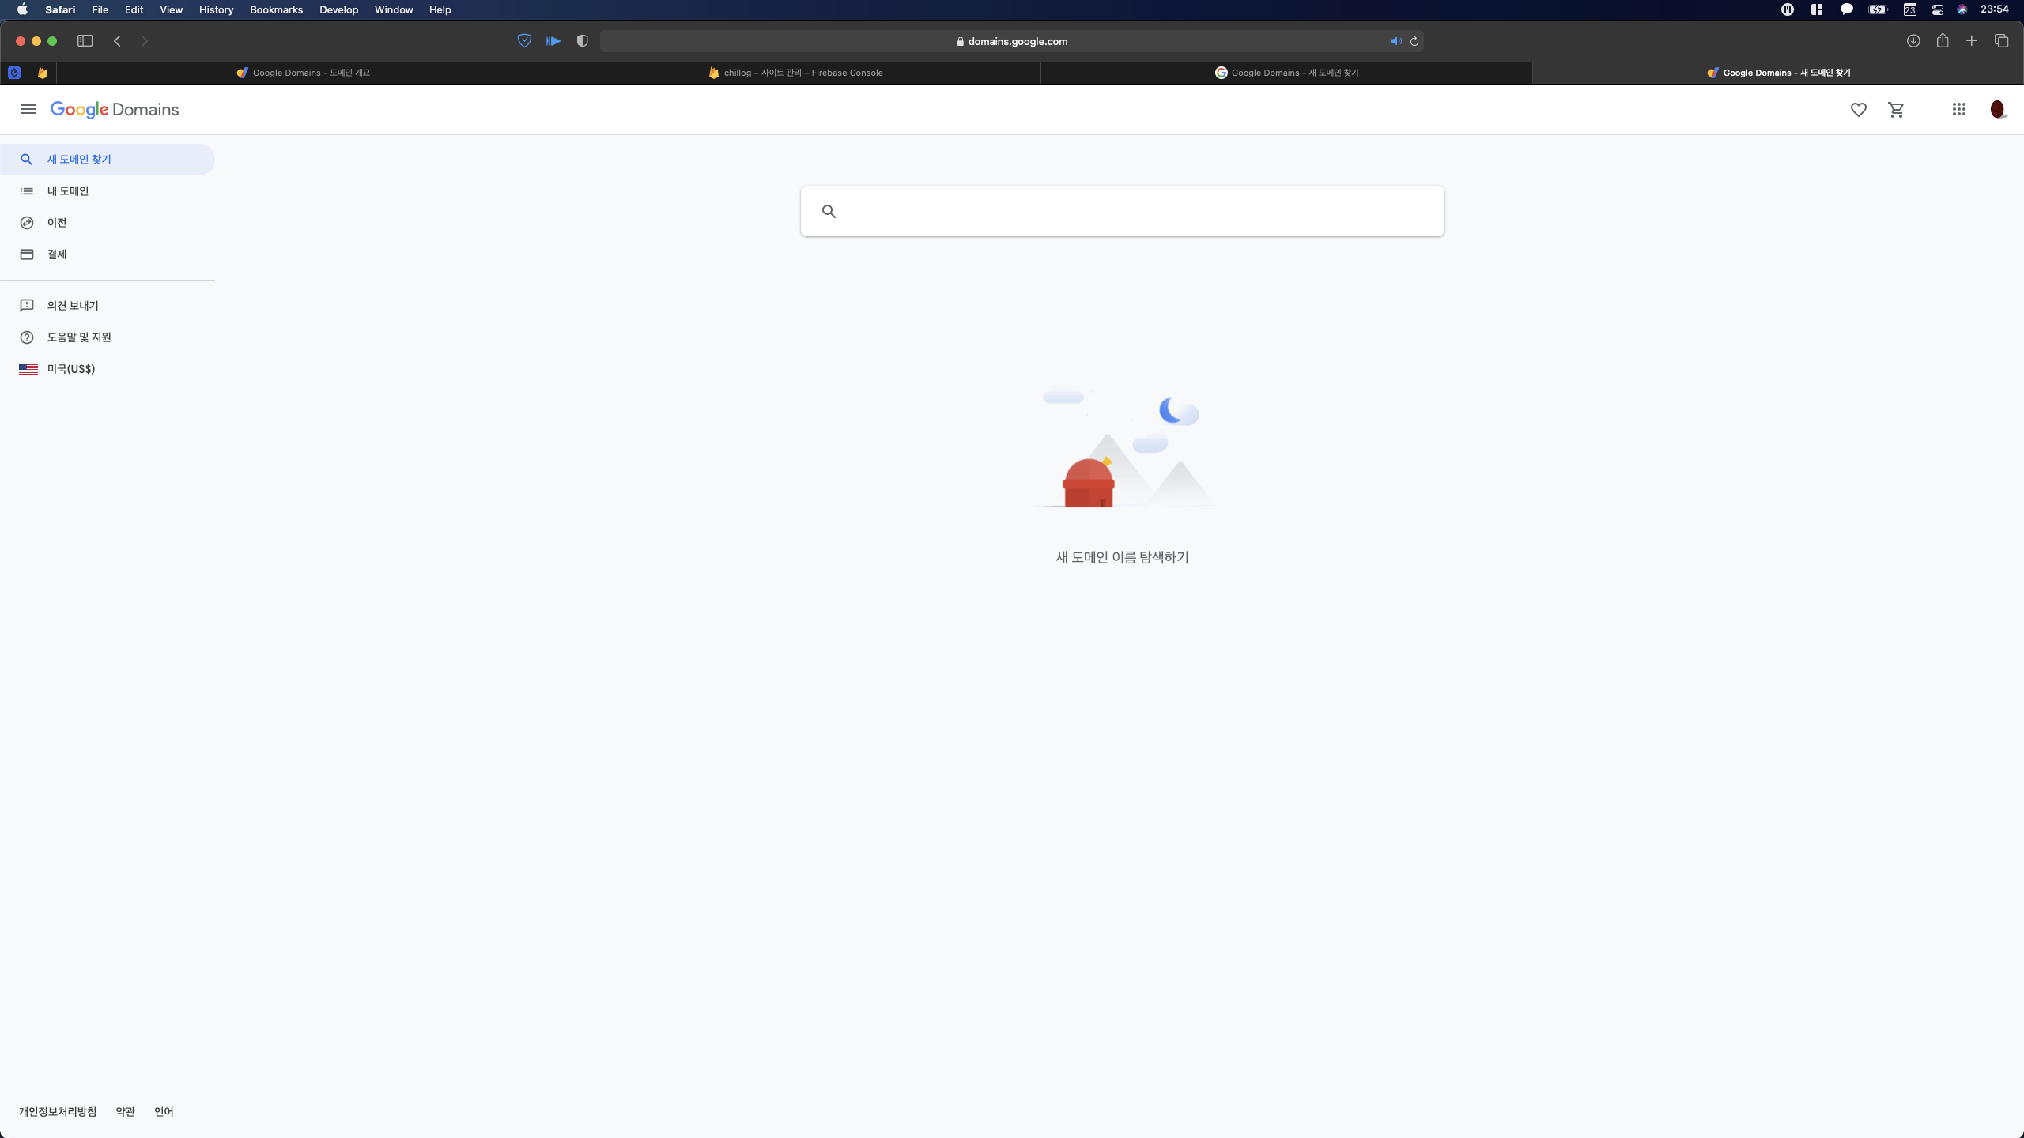
Task: Open 미국(US$) currency selector
Action: point(70,369)
